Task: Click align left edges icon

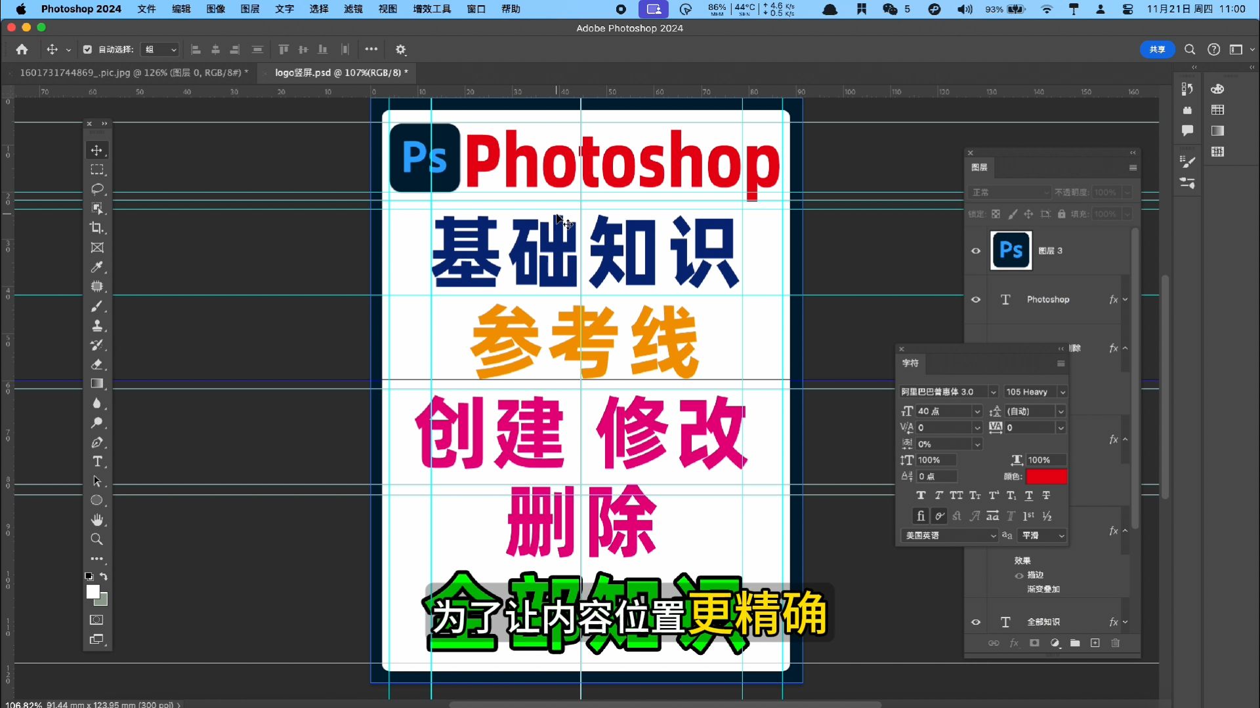Action: [196, 49]
